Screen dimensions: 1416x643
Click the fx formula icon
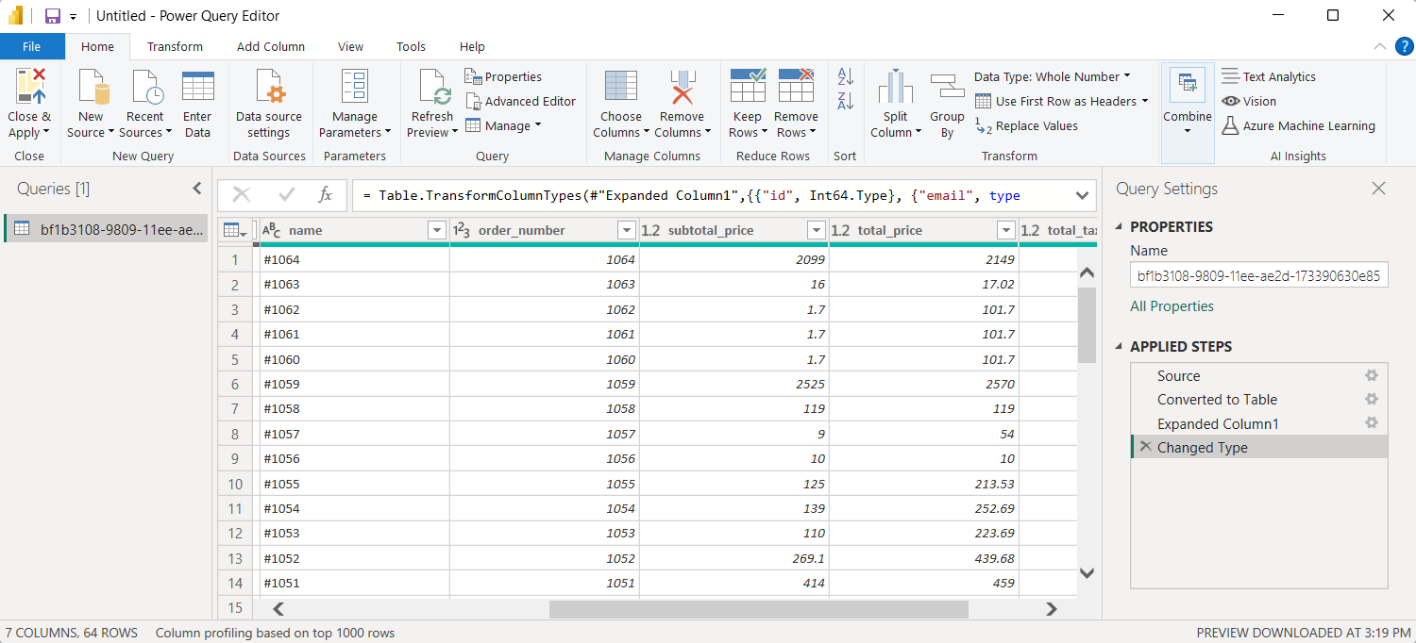(x=325, y=195)
